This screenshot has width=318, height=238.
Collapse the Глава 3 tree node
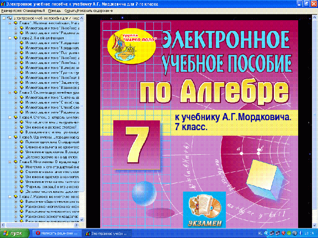[10, 92]
